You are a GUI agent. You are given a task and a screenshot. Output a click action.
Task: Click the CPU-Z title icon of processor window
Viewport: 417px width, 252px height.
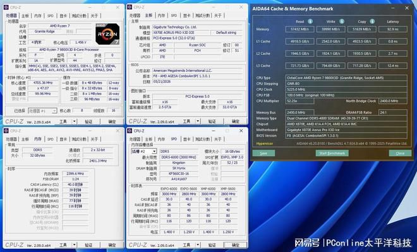6,8
